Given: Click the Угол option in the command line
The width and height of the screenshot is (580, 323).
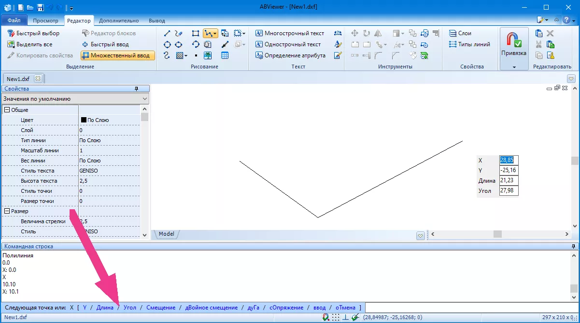Looking at the screenshot, I should pos(129,307).
